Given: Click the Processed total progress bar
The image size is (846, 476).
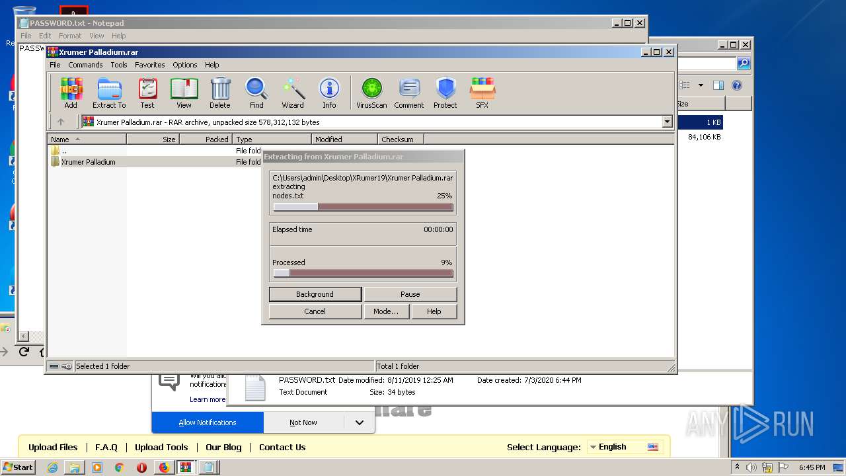Looking at the screenshot, I should coord(363,273).
